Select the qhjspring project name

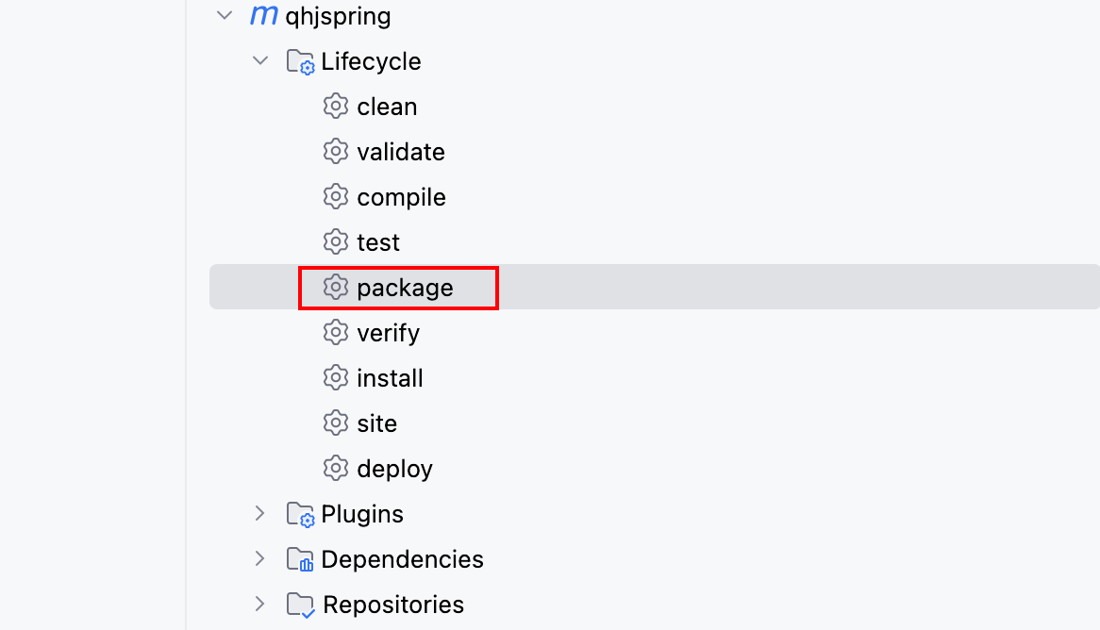click(x=338, y=16)
